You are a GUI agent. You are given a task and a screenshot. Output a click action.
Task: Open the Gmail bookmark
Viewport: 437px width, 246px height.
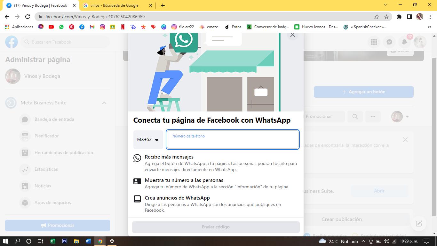[x=92, y=27]
